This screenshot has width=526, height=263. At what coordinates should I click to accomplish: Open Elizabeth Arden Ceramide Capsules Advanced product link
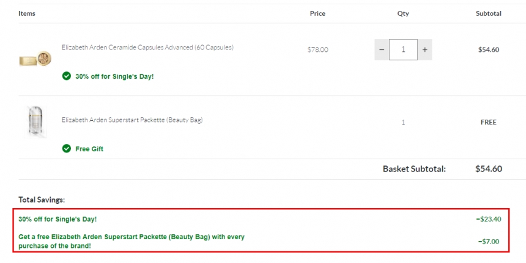147,47
